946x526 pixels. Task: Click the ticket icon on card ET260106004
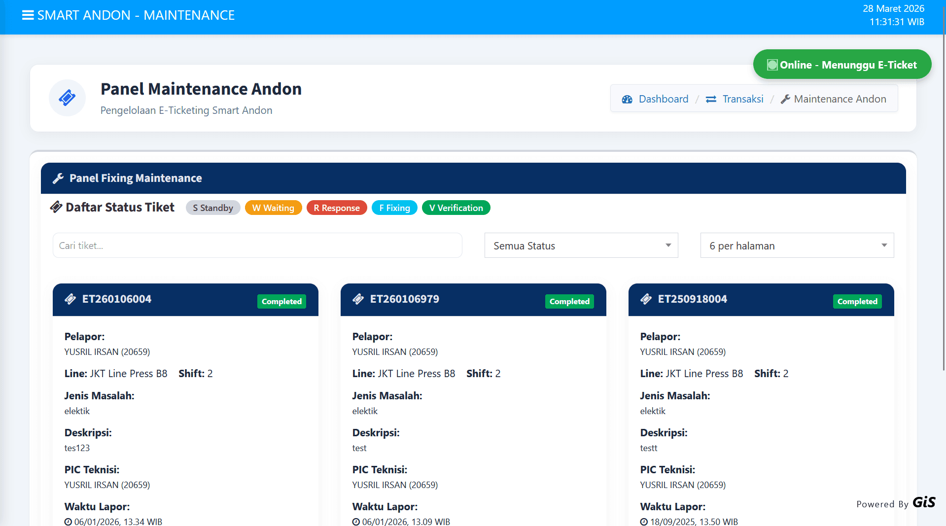(x=70, y=299)
